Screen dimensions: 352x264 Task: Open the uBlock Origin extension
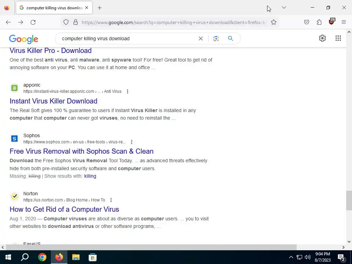332,22
